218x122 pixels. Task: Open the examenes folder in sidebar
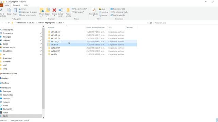(6, 62)
